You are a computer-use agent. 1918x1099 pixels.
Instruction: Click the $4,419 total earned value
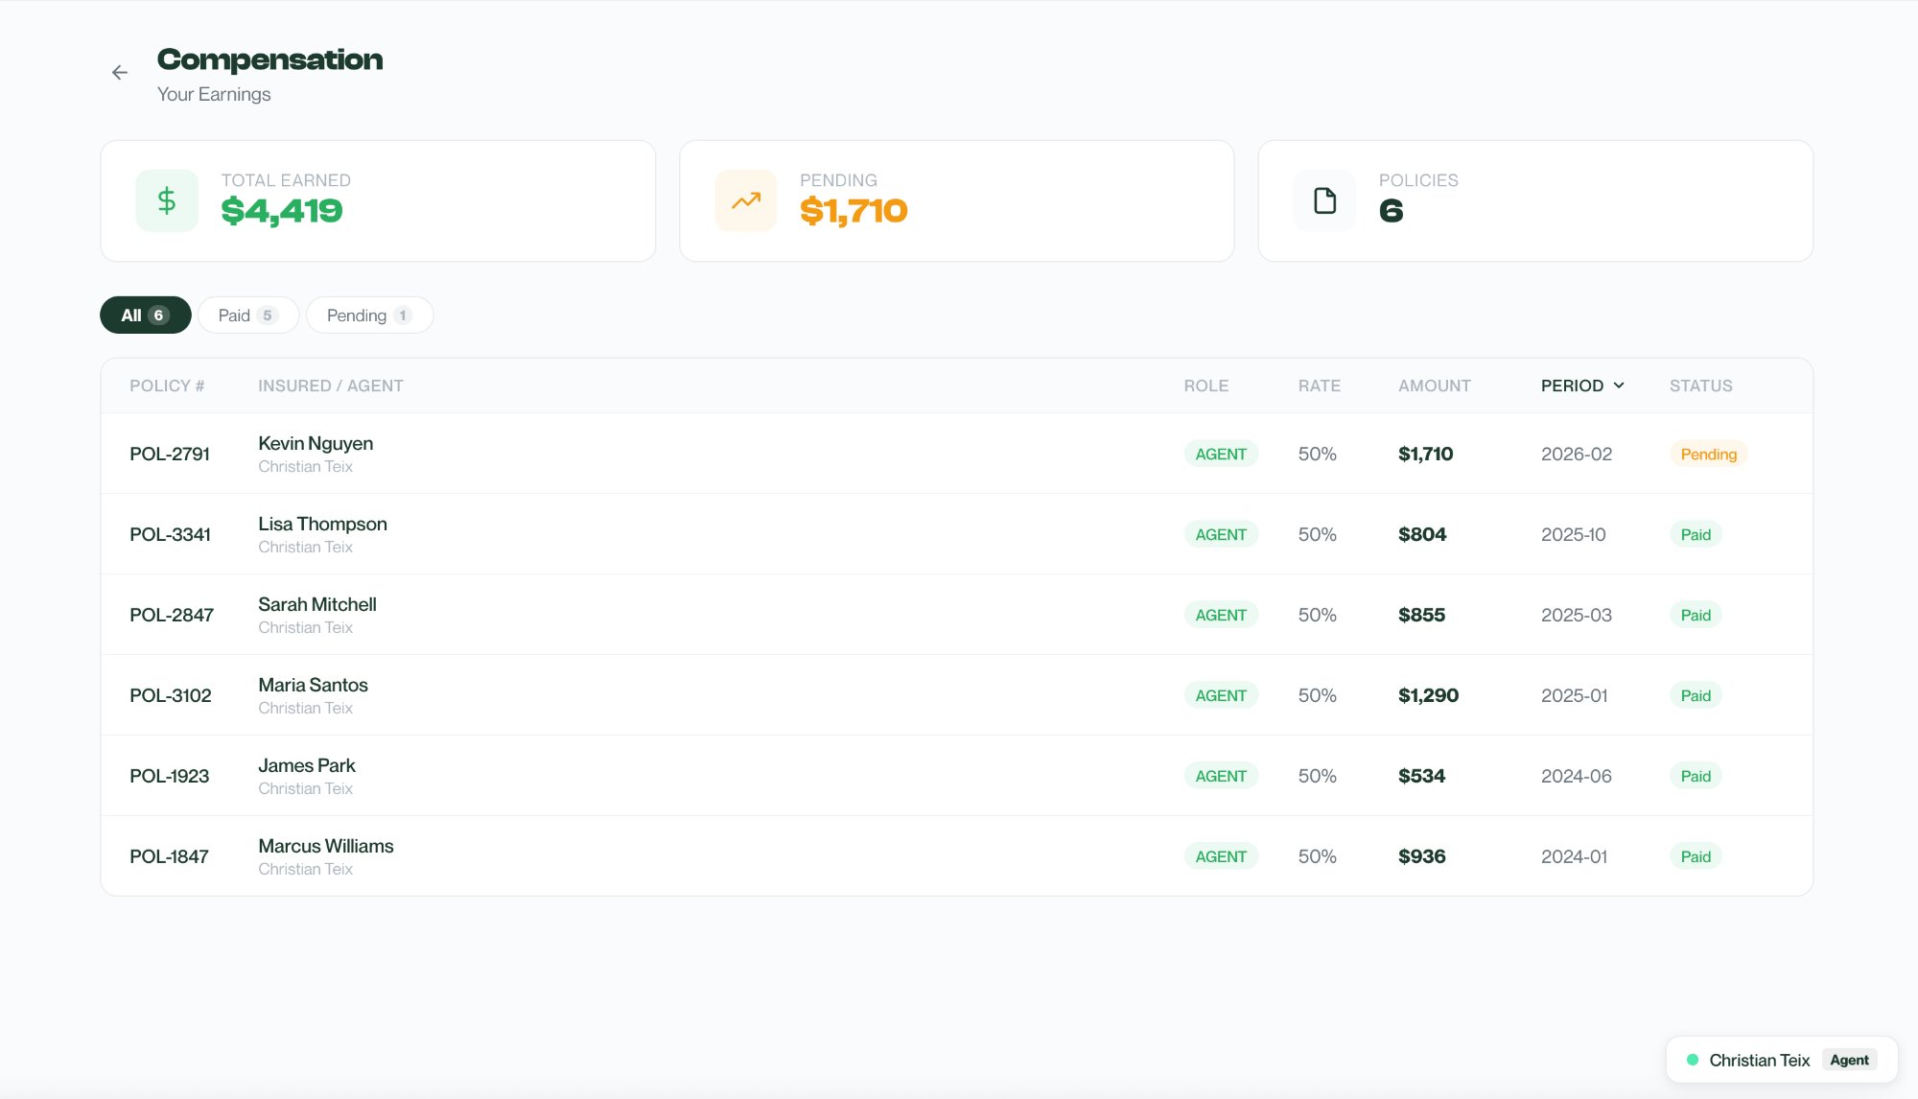(282, 211)
